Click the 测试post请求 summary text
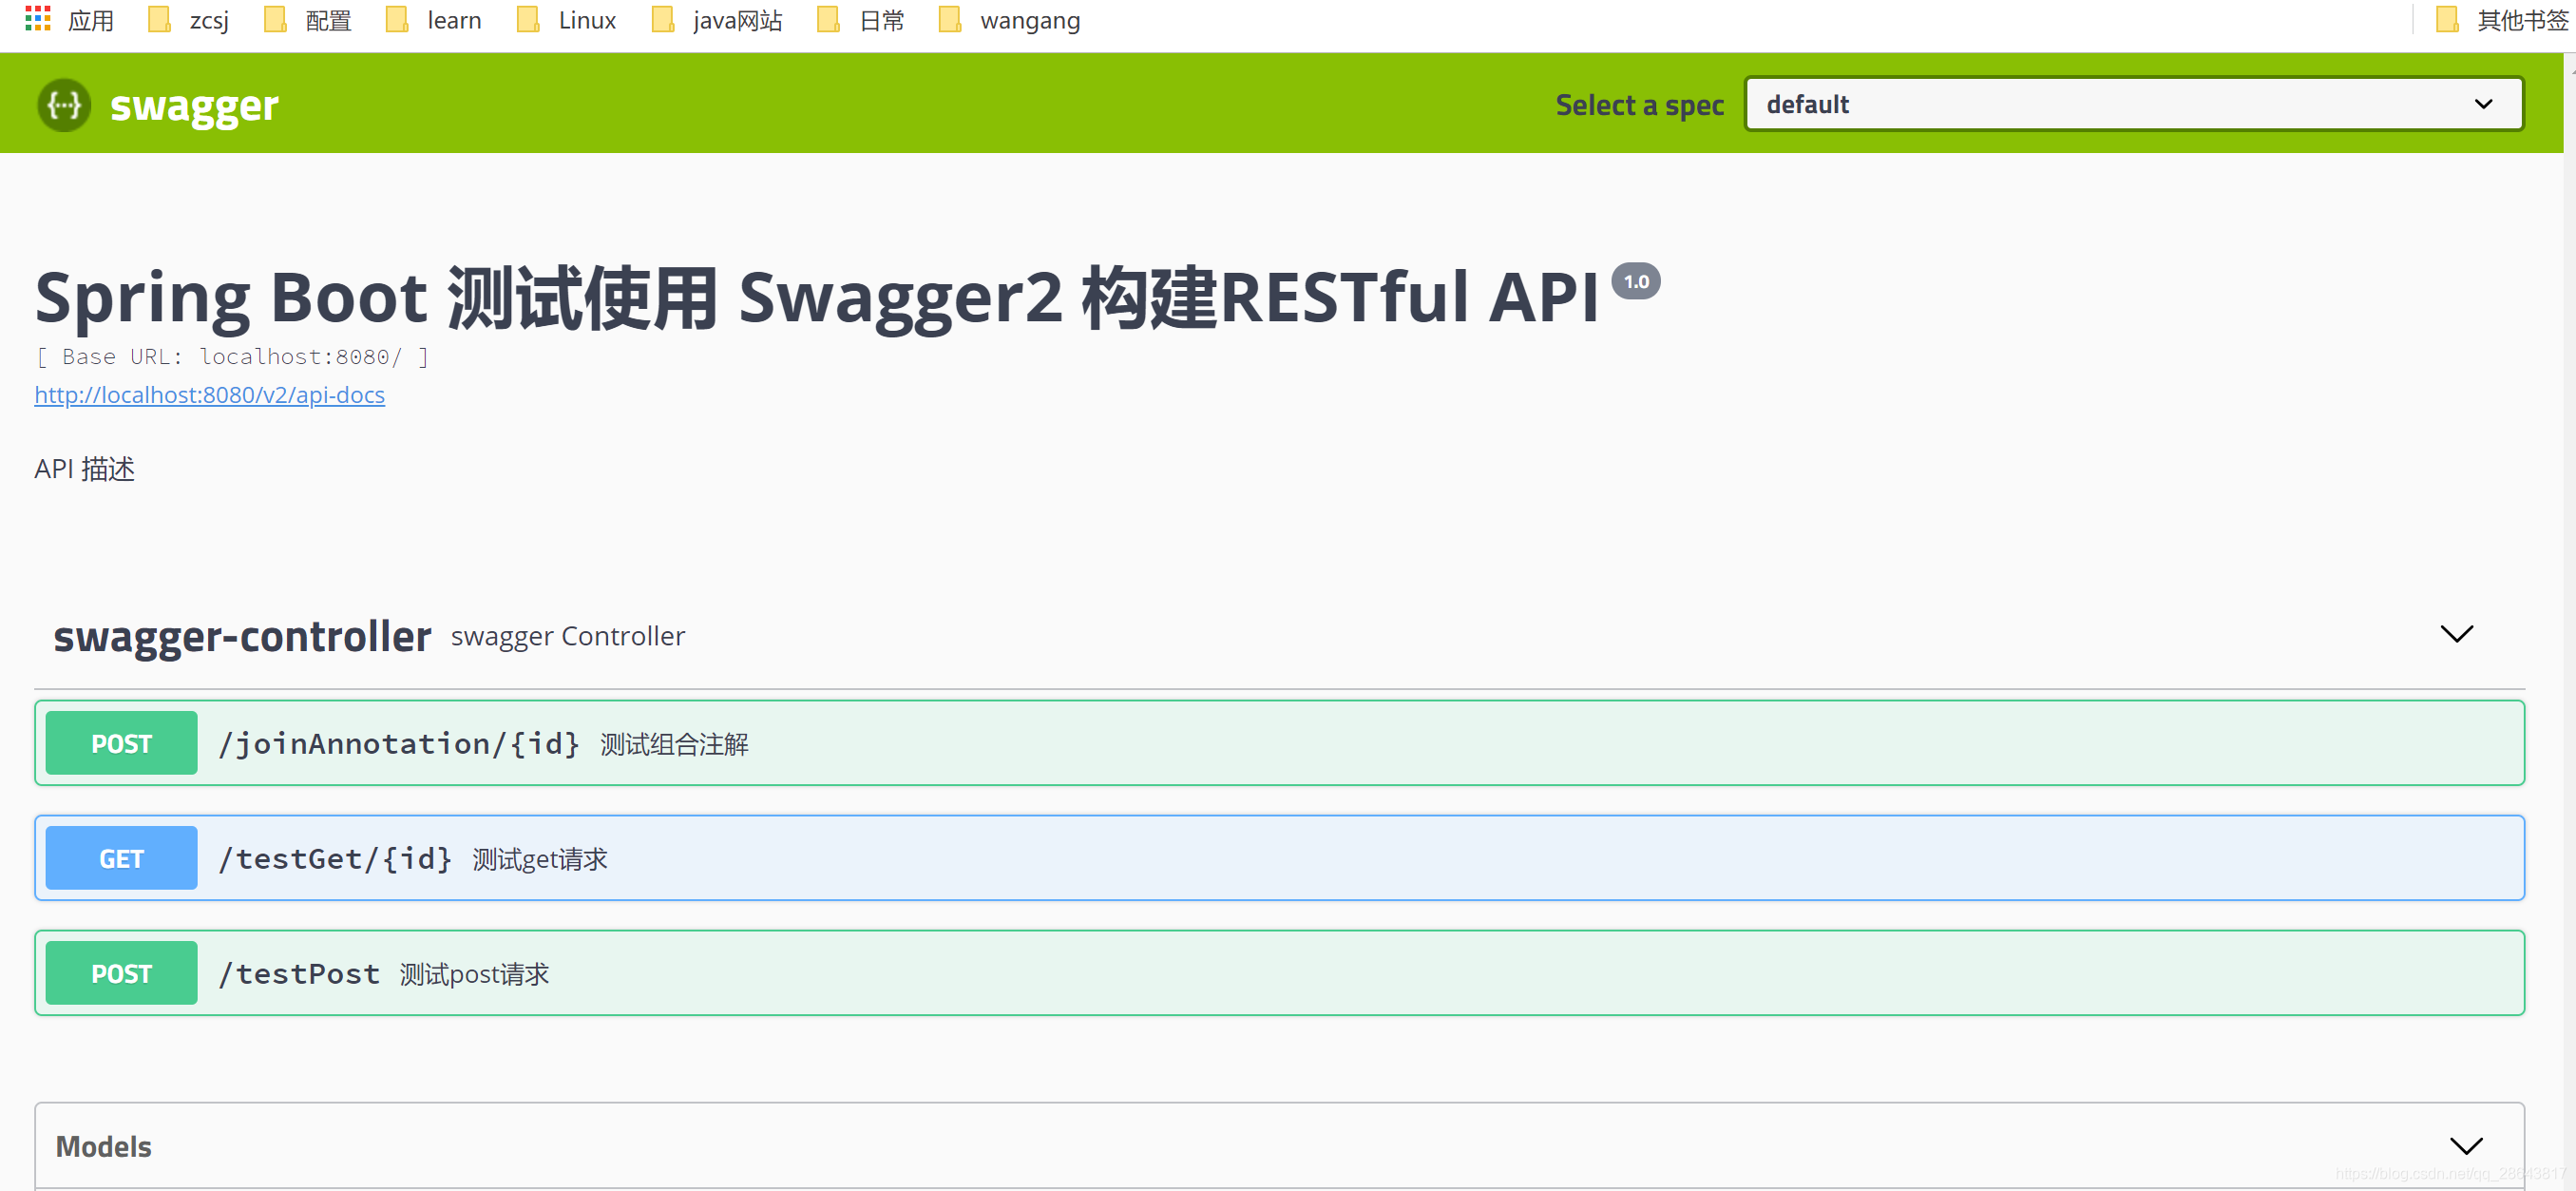Viewport: 2576px width, 1191px height. [x=474, y=975]
